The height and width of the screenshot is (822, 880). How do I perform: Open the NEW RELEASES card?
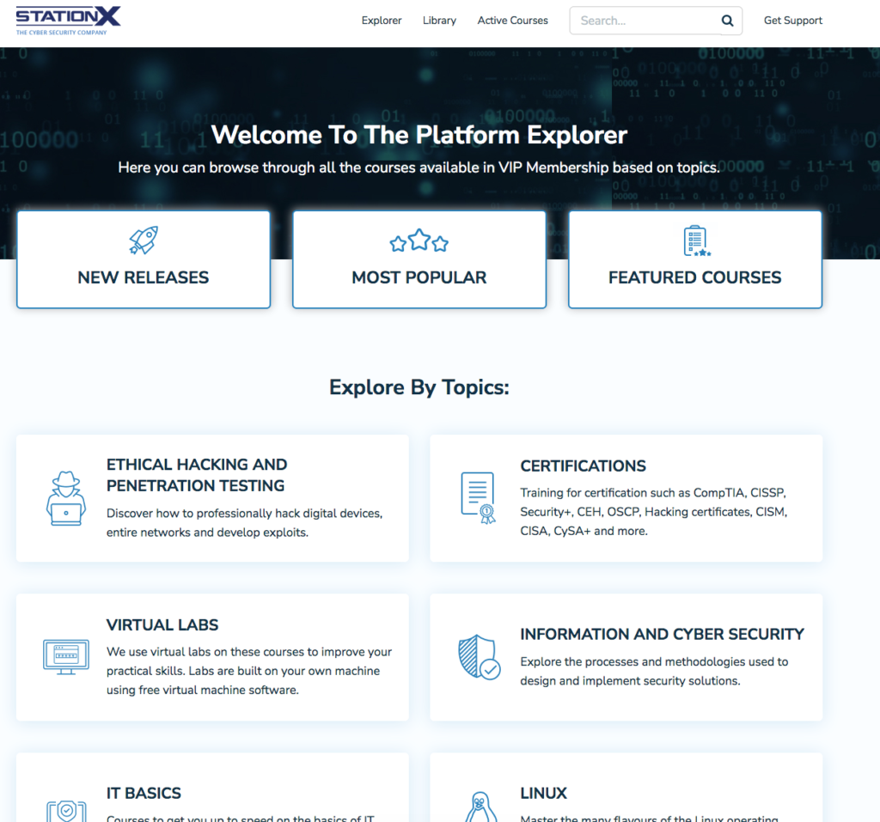coord(144,277)
